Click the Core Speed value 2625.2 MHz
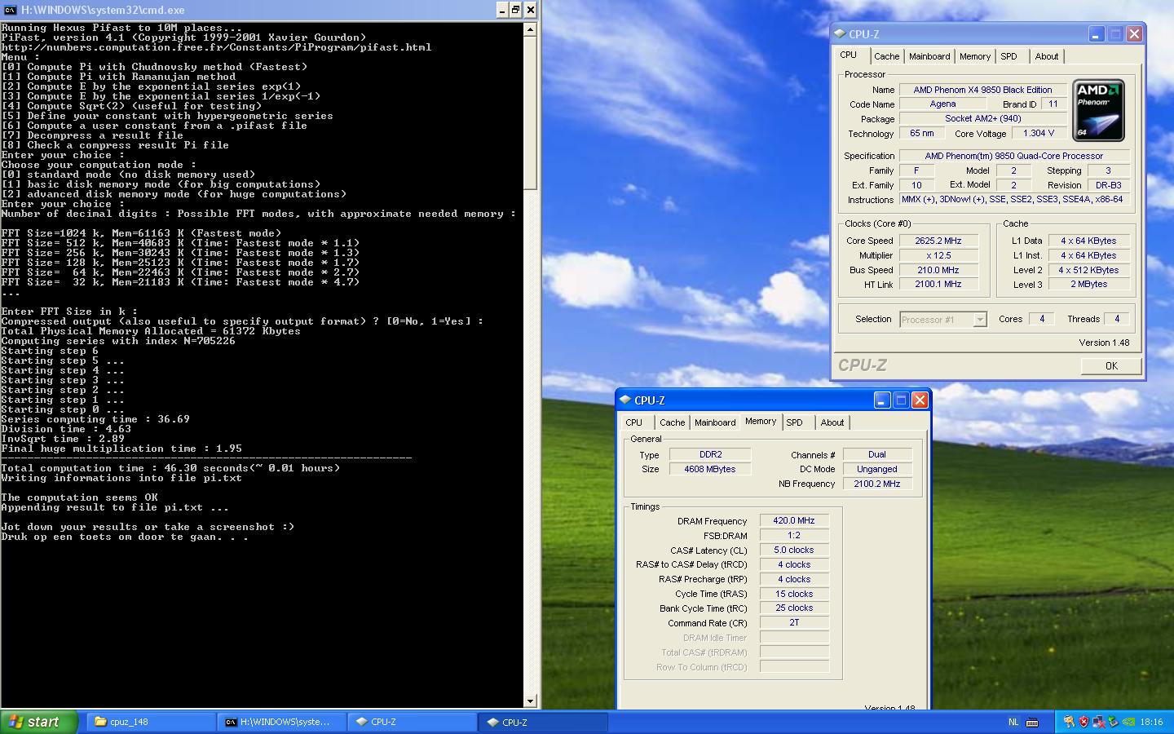 click(x=938, y=241)
